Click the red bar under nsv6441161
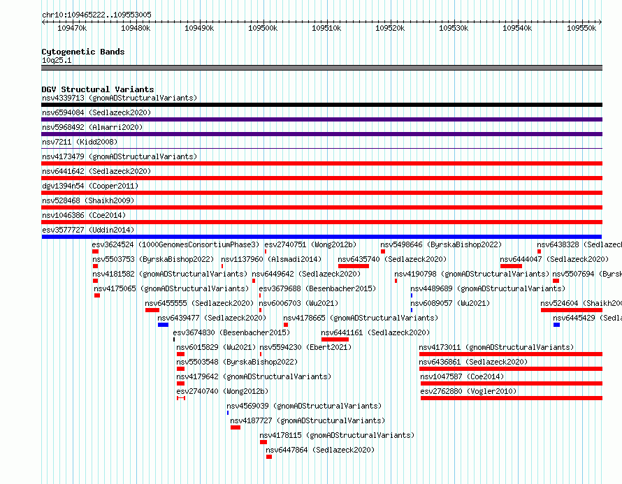The width and height of the screenshot is (622, 484). pos(335,339)
